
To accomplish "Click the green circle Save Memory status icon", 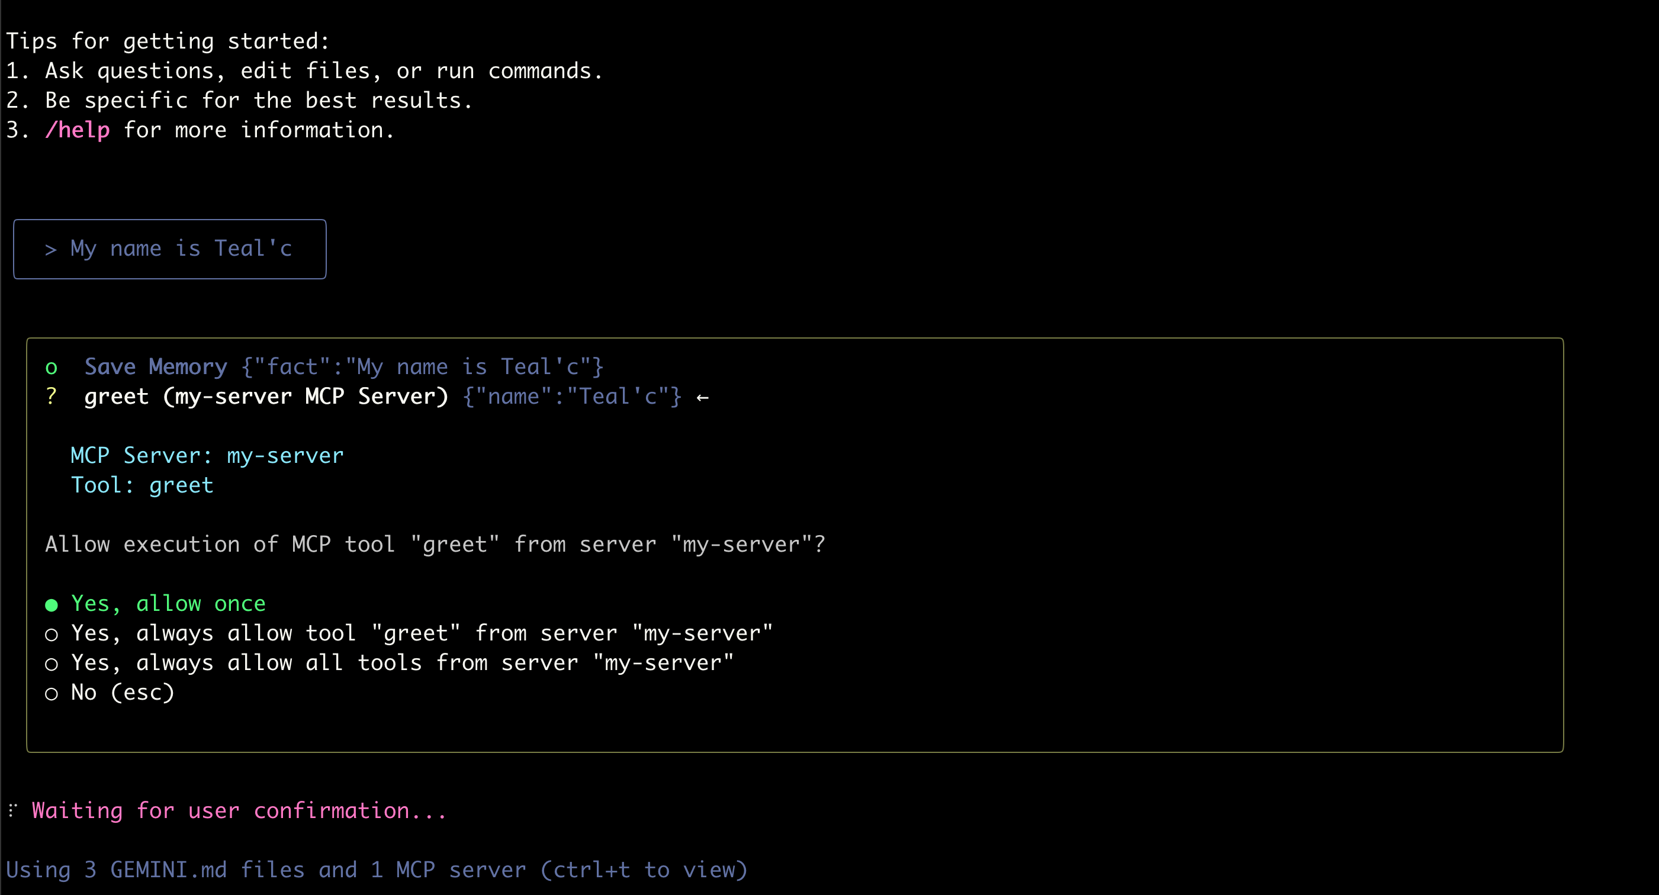I will click(52, 368).
